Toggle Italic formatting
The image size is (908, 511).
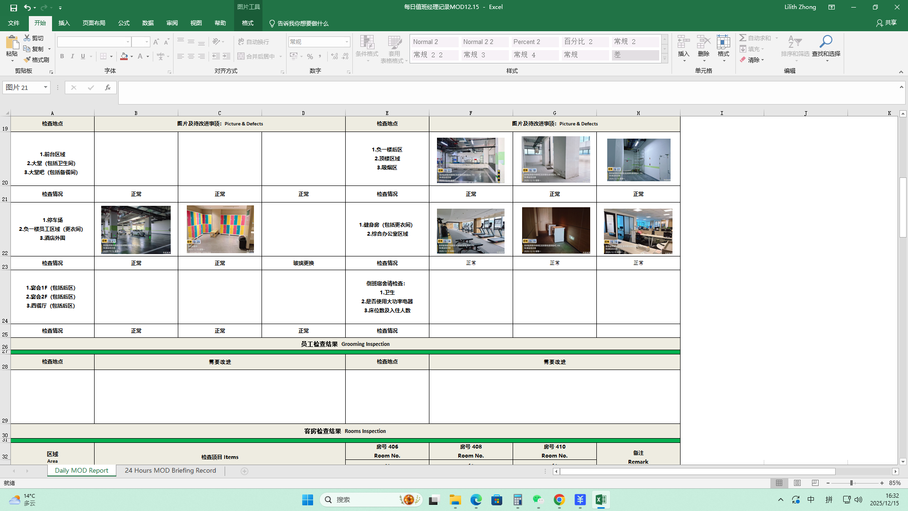pos(72,56)
